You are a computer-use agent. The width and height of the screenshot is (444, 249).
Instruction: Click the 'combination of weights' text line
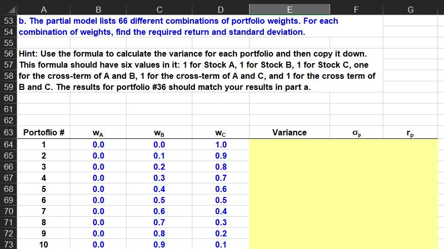pos(162,32)
